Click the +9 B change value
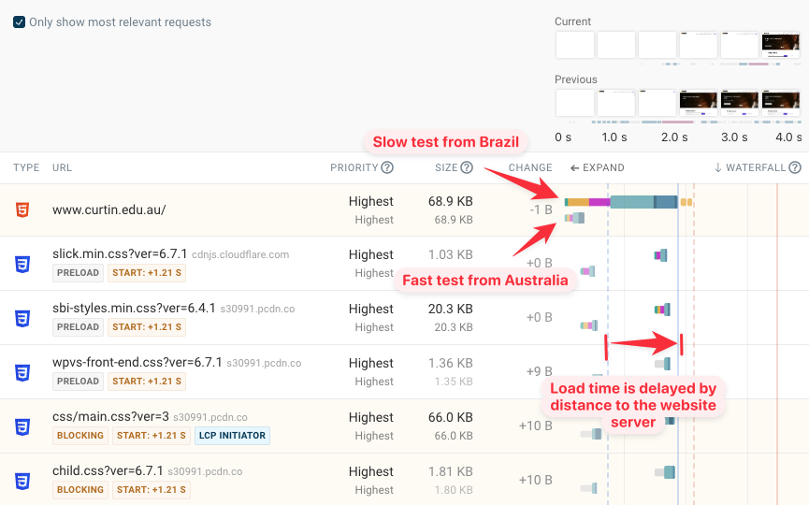Image resolution: width=809 pixels, height=505 pixels. pyautogui.click(x=539, y=371)
